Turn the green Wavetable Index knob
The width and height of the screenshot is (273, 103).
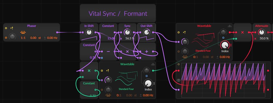(148, 83)
